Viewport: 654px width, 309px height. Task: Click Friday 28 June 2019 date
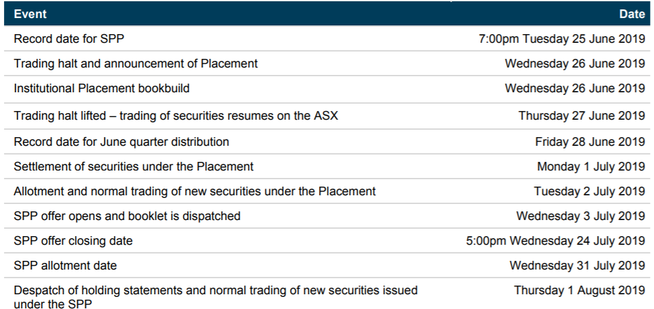click(590, 142)
